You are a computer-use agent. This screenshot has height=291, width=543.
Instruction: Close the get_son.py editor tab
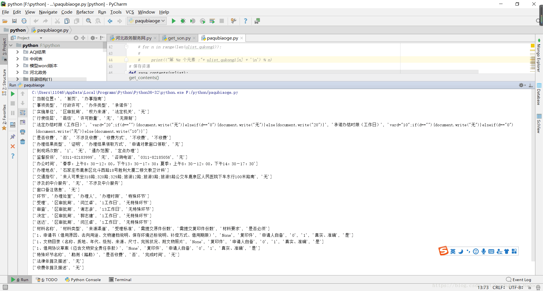(x=194, y=38)
